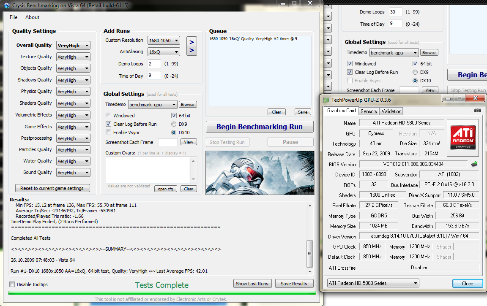Viewport: 487px width, 306px height.
Task: Open the File menu
Action: pyautogui.click(x=14, y=17)
